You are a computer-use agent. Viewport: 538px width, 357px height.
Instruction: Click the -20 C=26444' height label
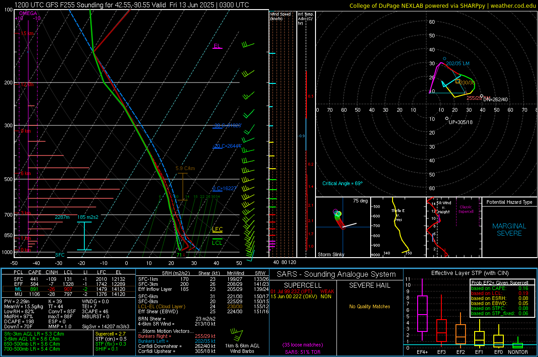[227, 146]
